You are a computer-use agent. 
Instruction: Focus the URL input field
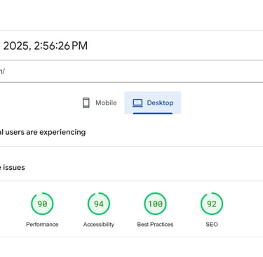click(x=131, y=71)
